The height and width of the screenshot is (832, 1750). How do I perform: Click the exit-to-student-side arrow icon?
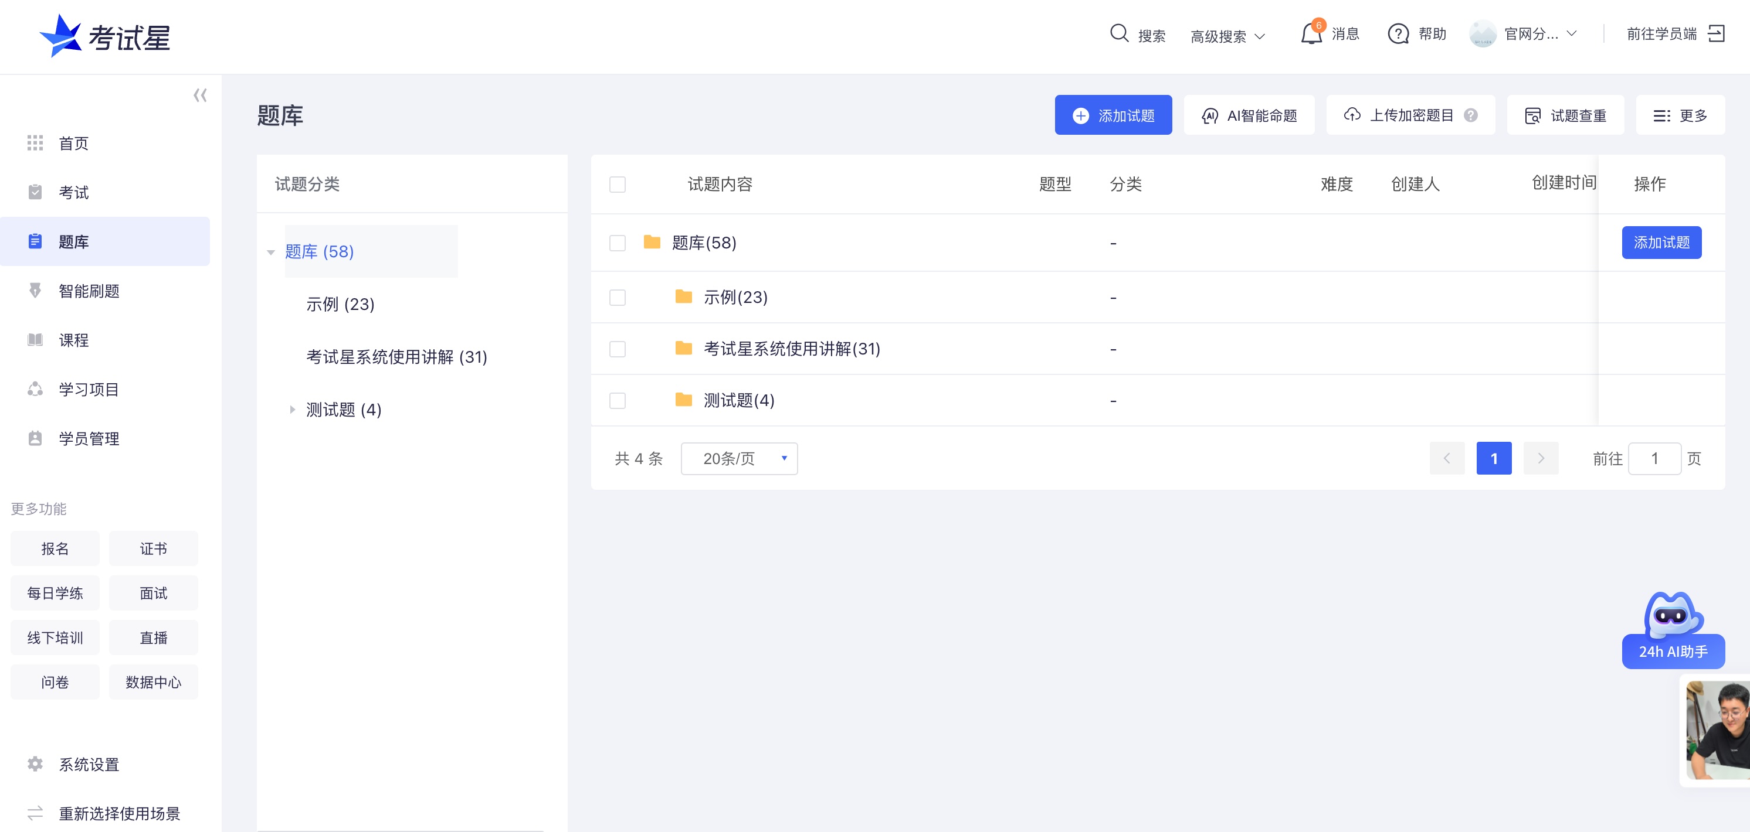click(x=1716, y=34)
